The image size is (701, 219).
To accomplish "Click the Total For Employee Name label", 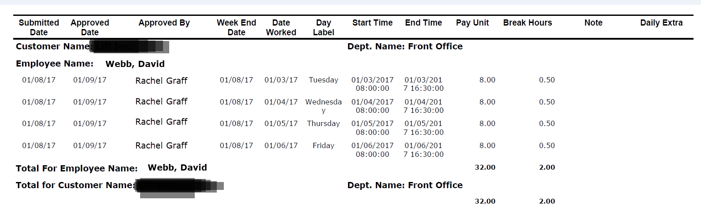I will click(x=77, y=168).
